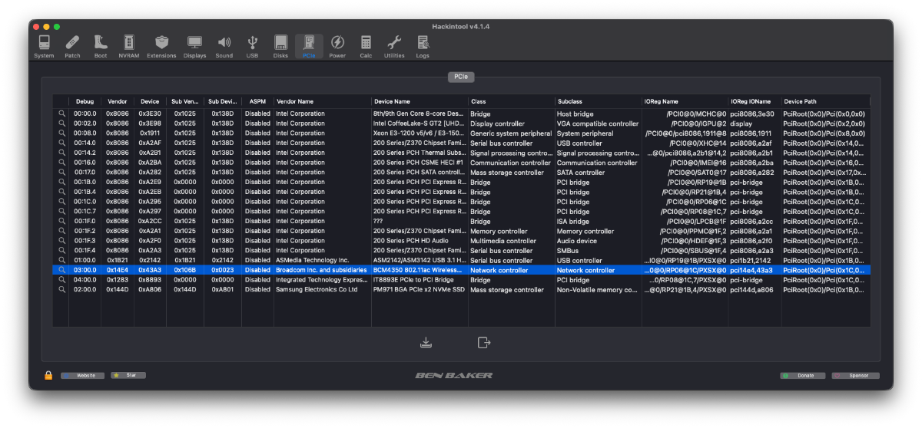
Task: Click the Sponsor button
Action: pyautogui.click(x=855, y=376)
